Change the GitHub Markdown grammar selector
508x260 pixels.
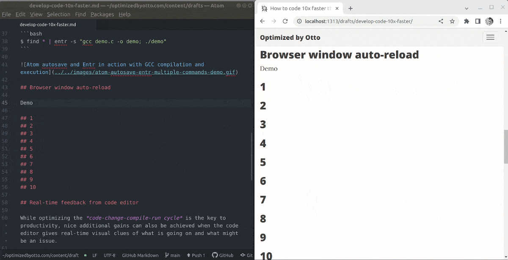coord(140,255)
